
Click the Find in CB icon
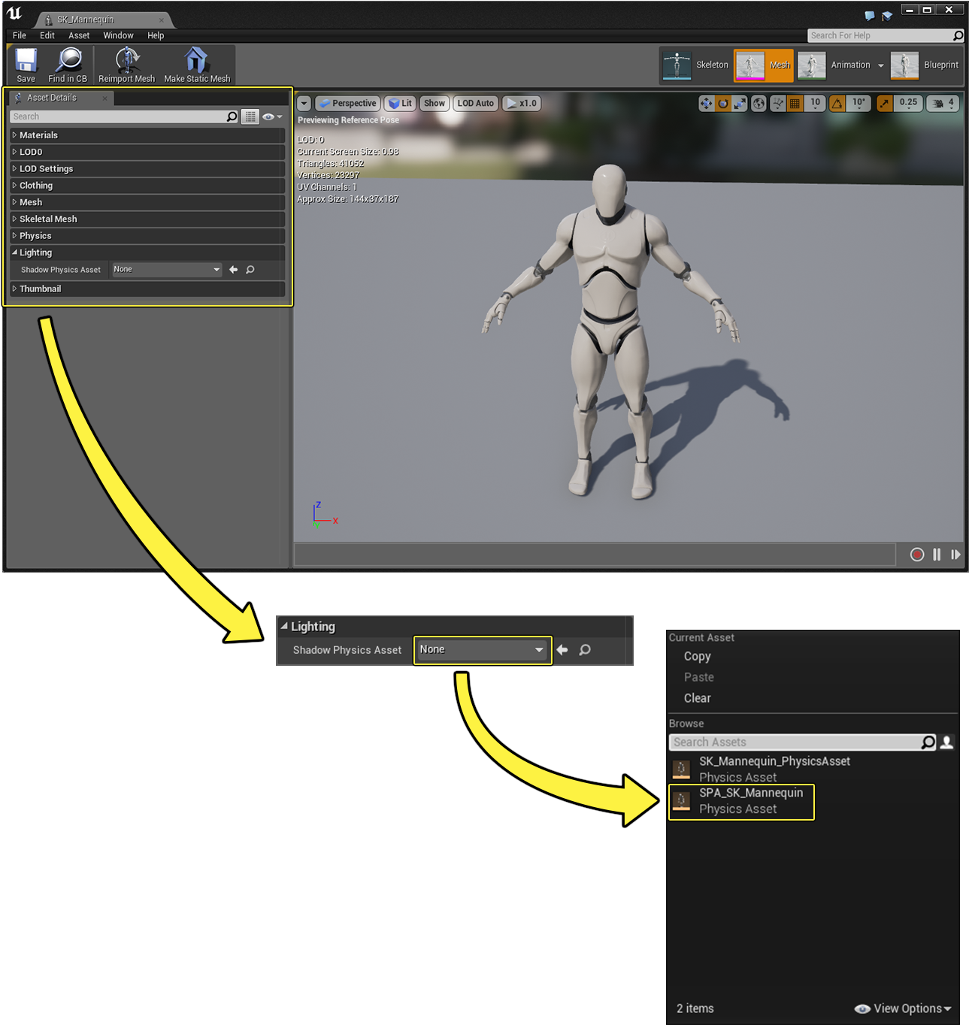pyautogui.click(x=68, y=65)
